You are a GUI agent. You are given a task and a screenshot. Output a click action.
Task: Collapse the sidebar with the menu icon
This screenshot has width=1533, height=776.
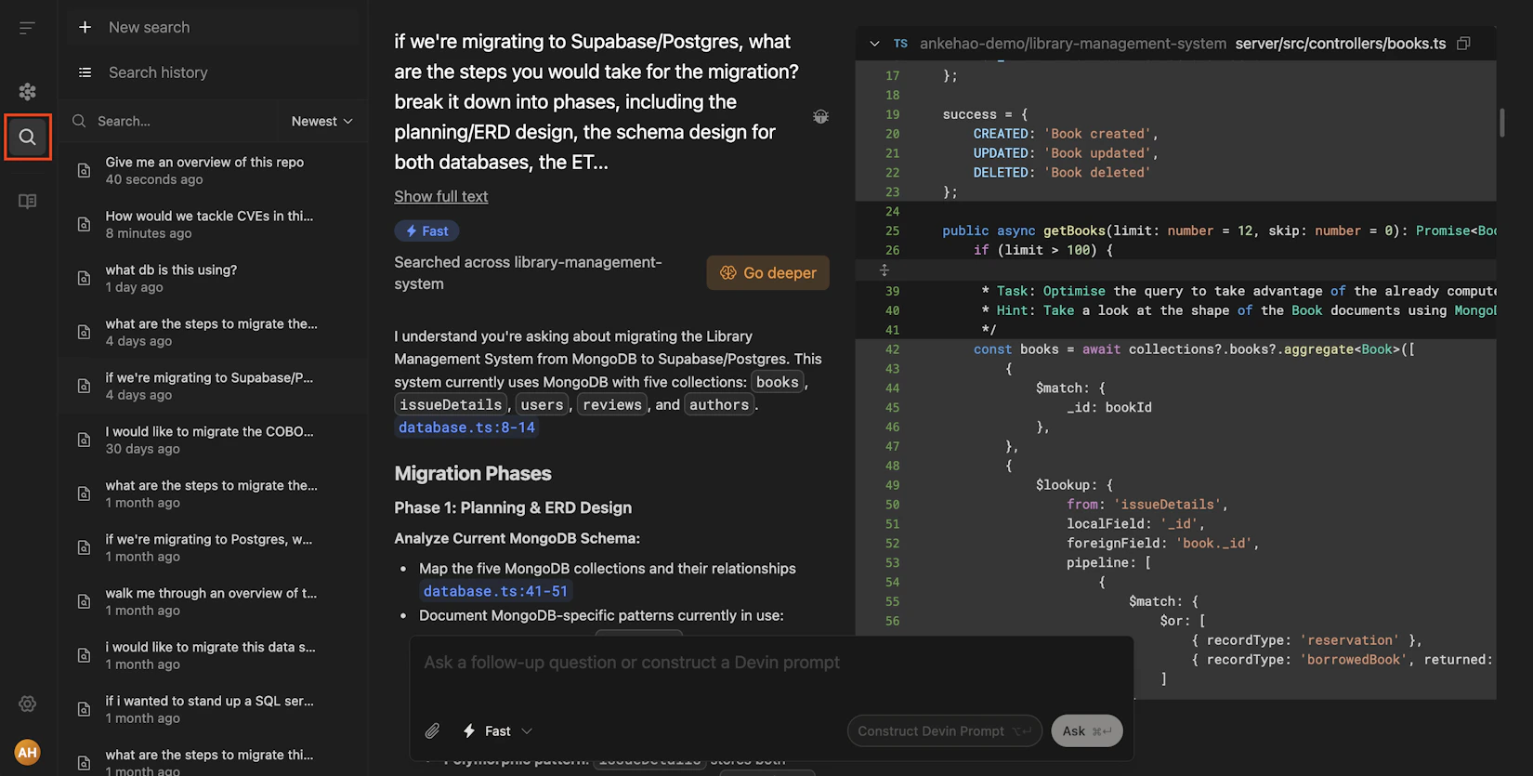pyautogui.click(x=27, y=28)
